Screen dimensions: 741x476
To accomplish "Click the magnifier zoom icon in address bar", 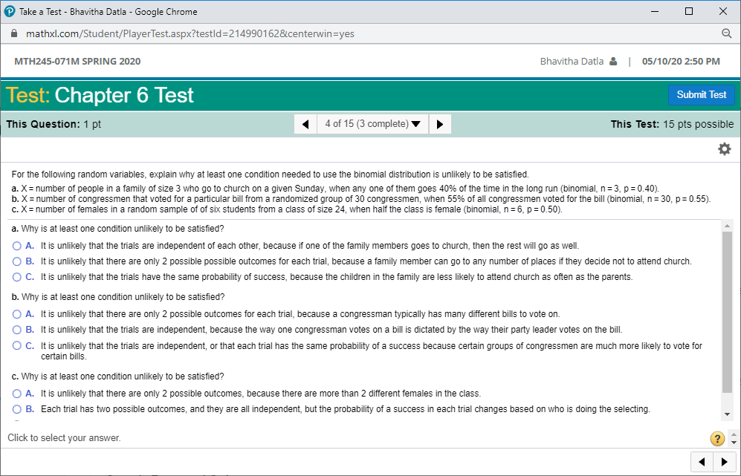I will [727, 33].
